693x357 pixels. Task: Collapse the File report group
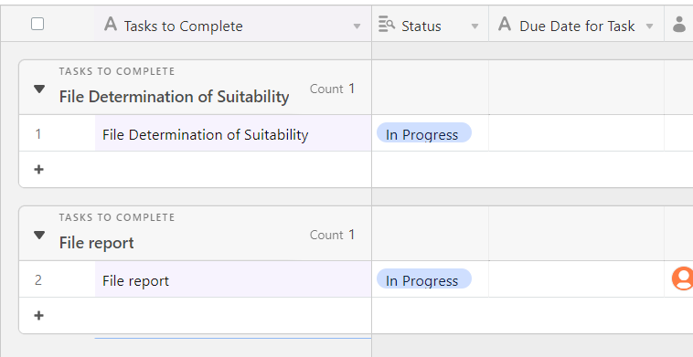coord(39,236)
